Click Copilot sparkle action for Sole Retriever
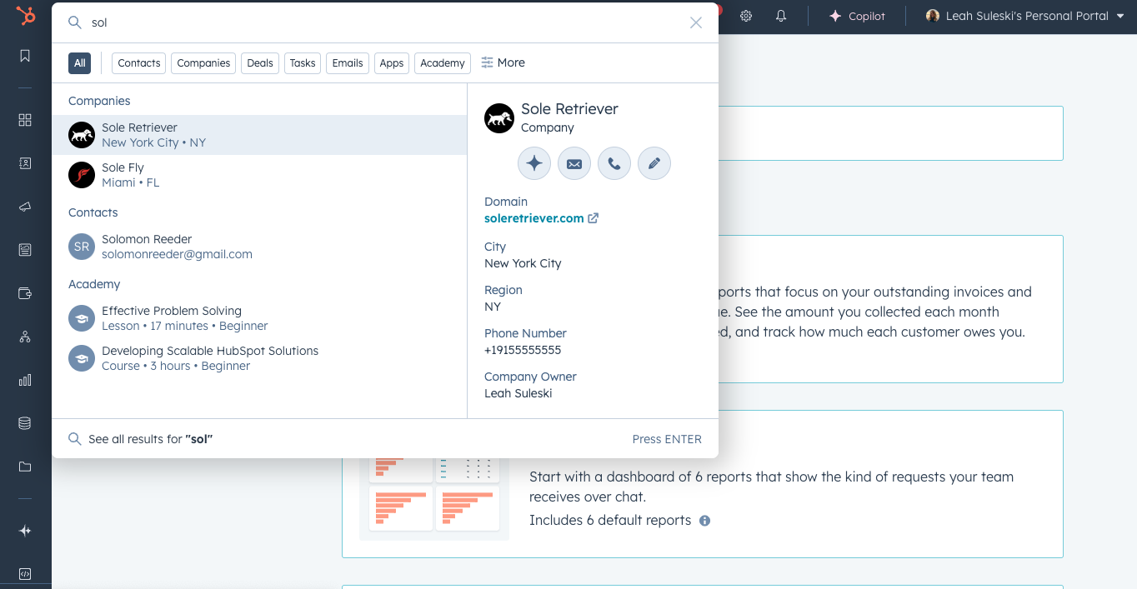 pyautogui.click(x=534, y=163)
